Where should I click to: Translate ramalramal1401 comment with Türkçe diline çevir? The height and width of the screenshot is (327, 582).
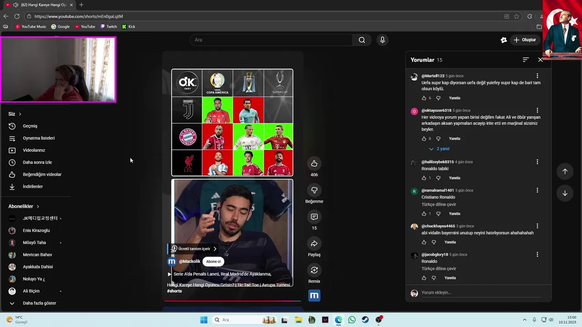(x=439, y=204)
